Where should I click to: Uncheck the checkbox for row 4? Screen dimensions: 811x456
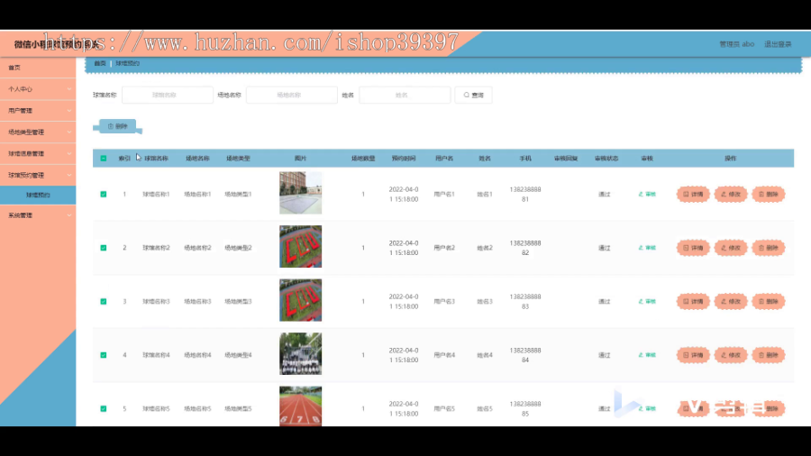[104, 355]
